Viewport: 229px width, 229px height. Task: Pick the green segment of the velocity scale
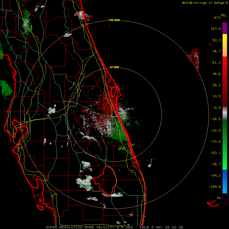(x=225, y=145)
